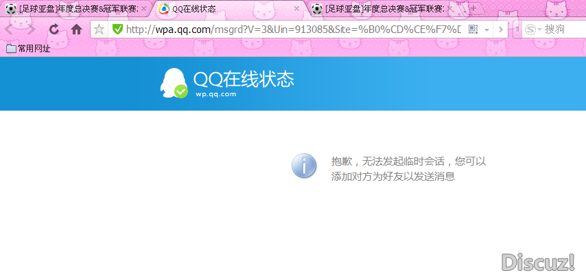Click the go arrow beside address bar
Viewport: 586px width, 279px height.
click(501, 30)
